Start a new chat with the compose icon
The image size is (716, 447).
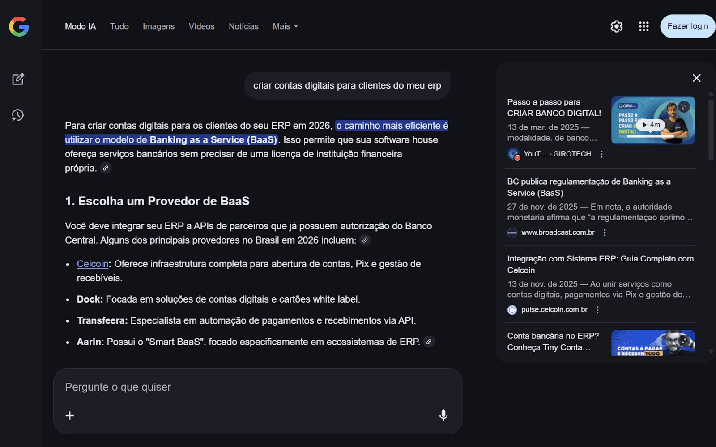18,79
